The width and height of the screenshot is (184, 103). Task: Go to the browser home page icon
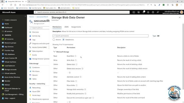[x=15, y=5]
